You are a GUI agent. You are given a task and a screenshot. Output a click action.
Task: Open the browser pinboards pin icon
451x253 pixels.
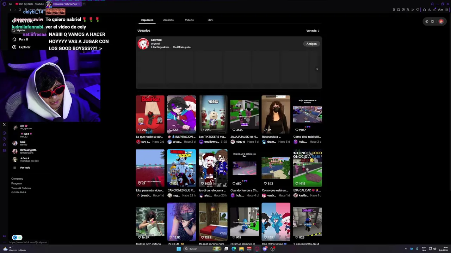(x=394, y=10)
